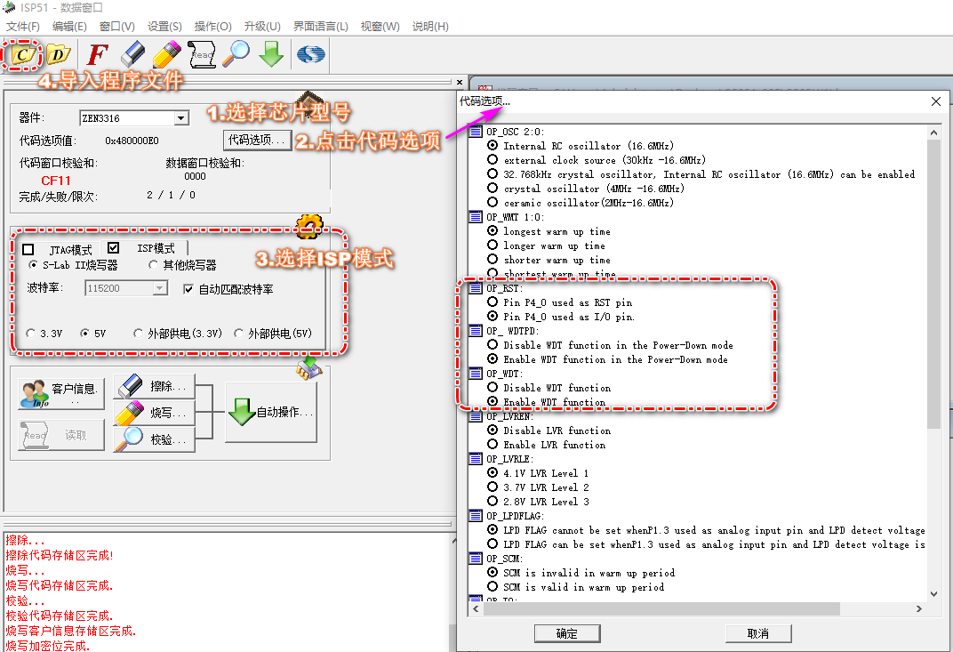Select Disable WDT function option

(x=493, y=387)
